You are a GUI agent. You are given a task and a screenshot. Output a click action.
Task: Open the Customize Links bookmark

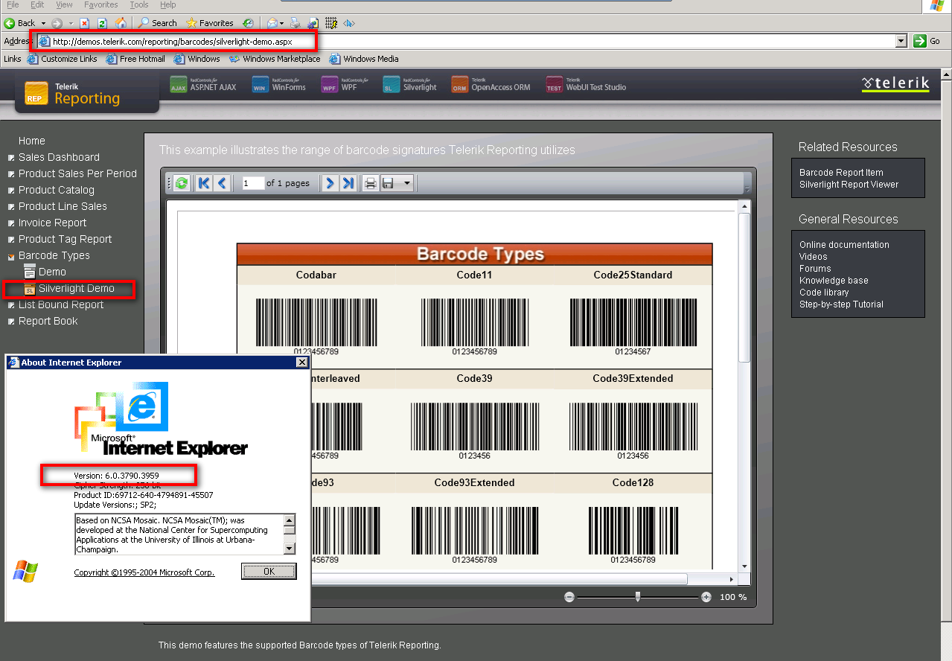[63, 59]
